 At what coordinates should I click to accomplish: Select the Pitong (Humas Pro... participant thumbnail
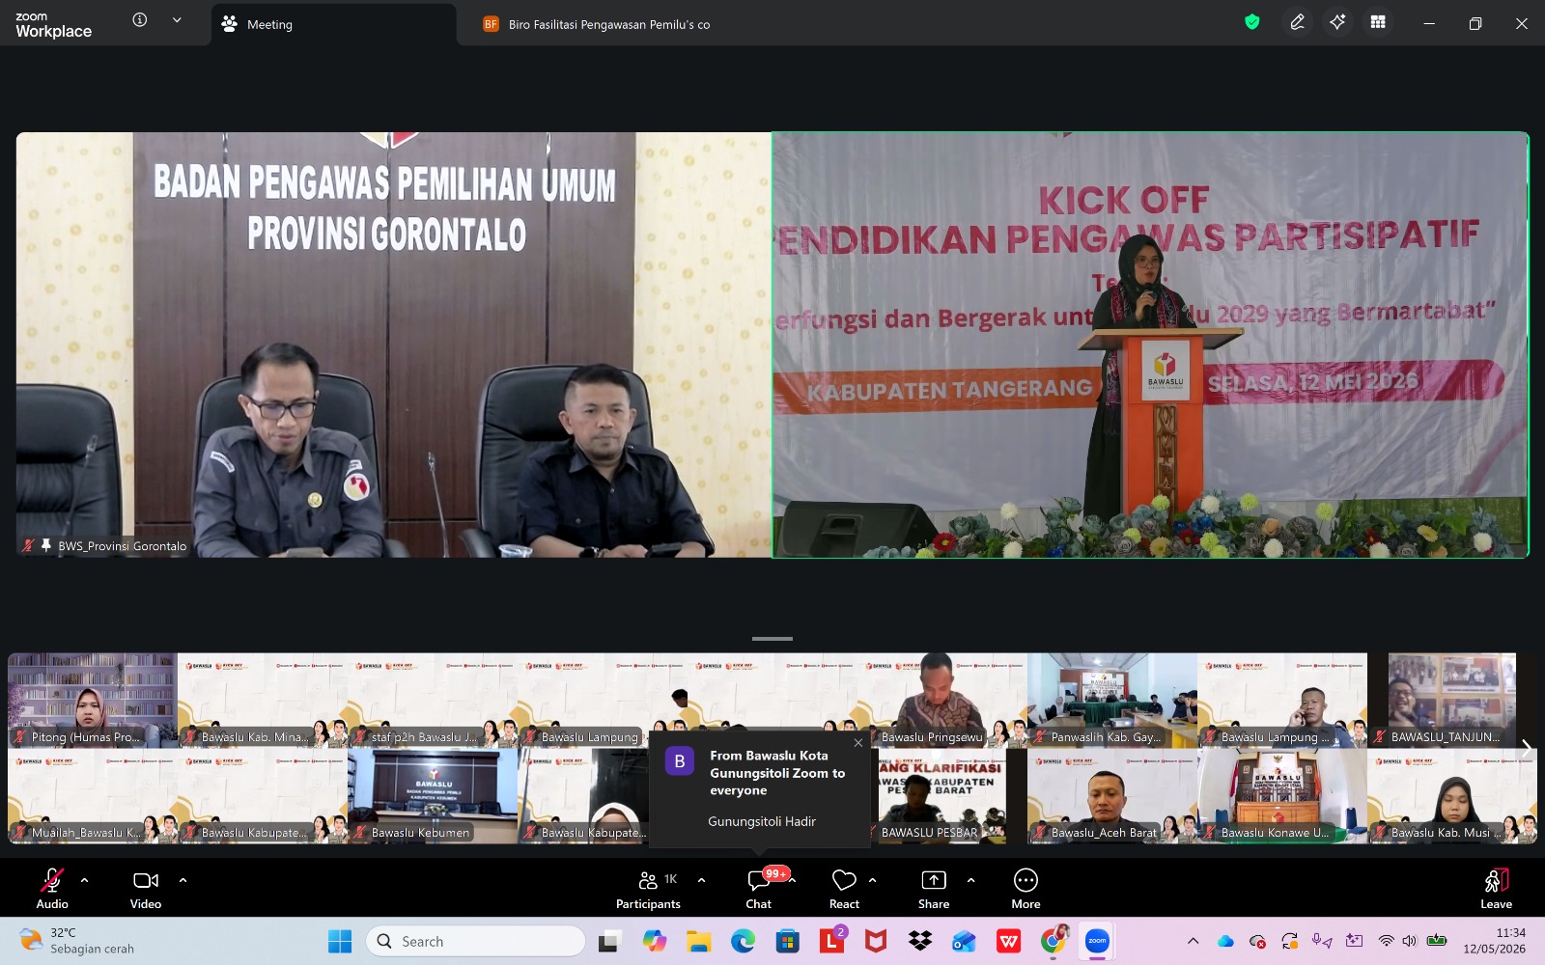tap(93, 701)
